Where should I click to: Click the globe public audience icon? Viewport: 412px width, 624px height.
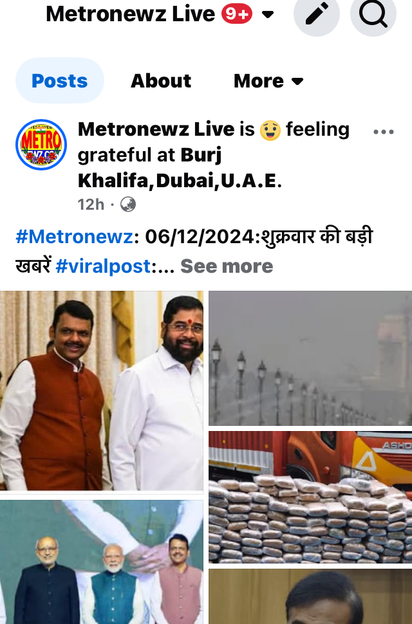[127, 205]
